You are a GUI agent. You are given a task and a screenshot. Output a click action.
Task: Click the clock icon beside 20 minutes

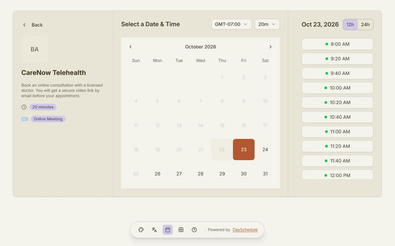24,107
